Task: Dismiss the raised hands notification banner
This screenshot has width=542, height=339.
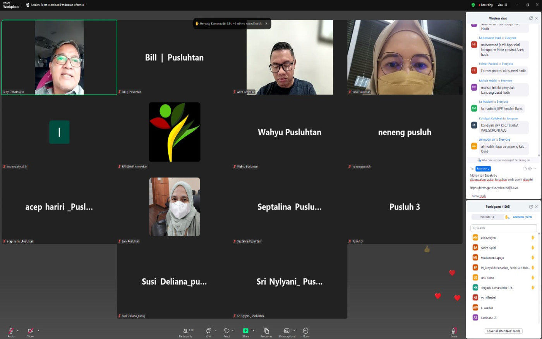Action: (x=266, y=24)
